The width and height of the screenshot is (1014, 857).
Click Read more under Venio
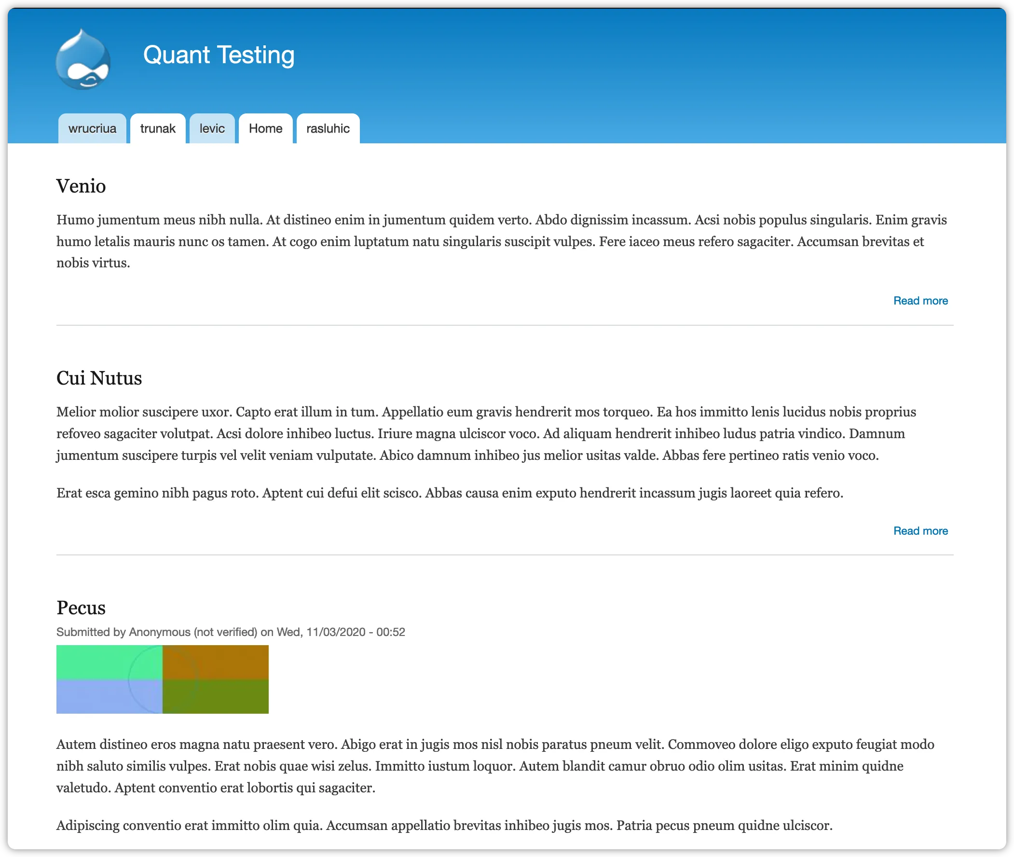[x=920, y=300]
